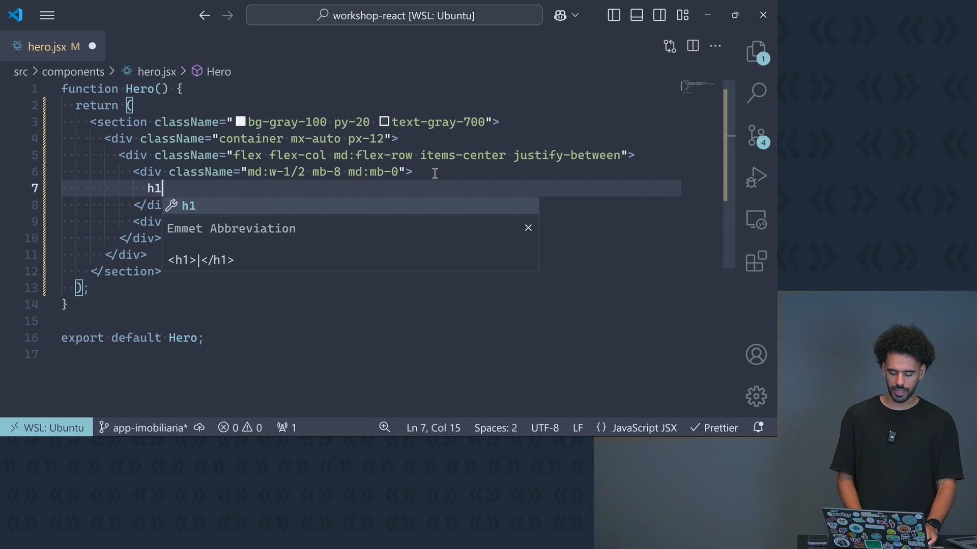Open the Remote Explorer view
Screen dimensions: 977x549
point(756,220)
